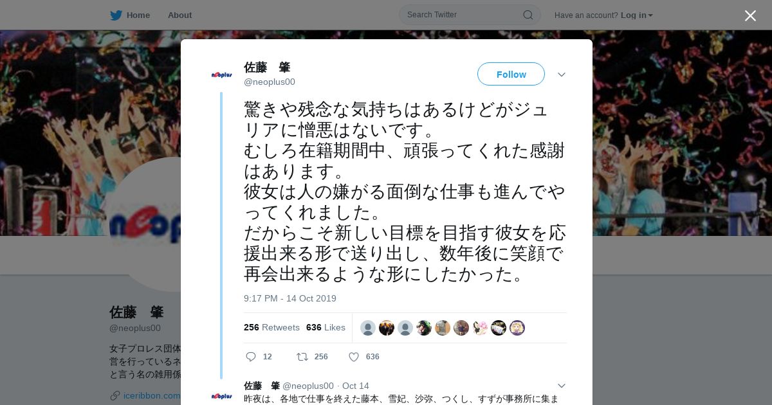Follow the @neoplus00 account
This screenshot has height=405, width=772.
click(x=511, y=75)
